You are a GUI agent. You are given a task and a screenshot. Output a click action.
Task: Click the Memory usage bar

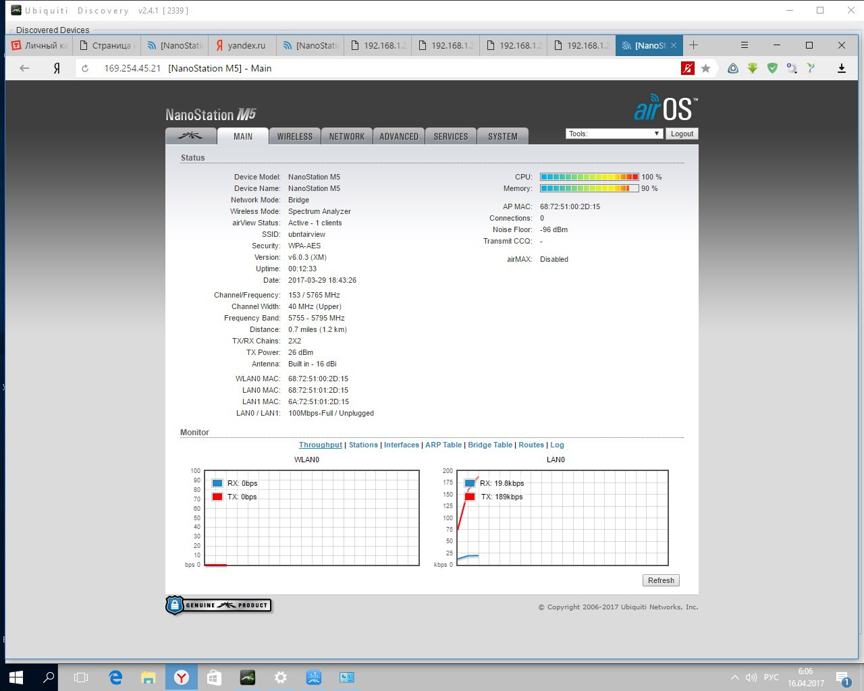point(589,188)
